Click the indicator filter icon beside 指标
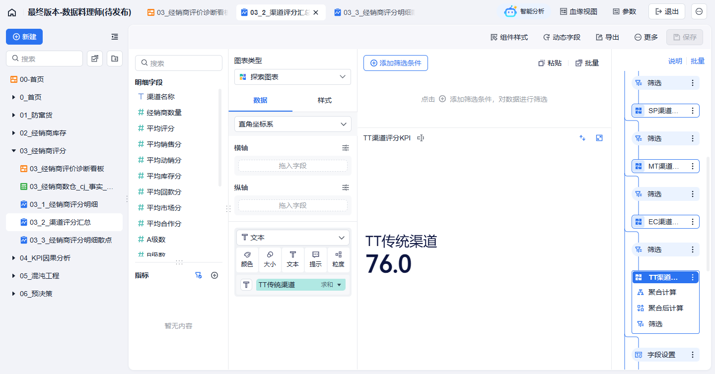 199,275
